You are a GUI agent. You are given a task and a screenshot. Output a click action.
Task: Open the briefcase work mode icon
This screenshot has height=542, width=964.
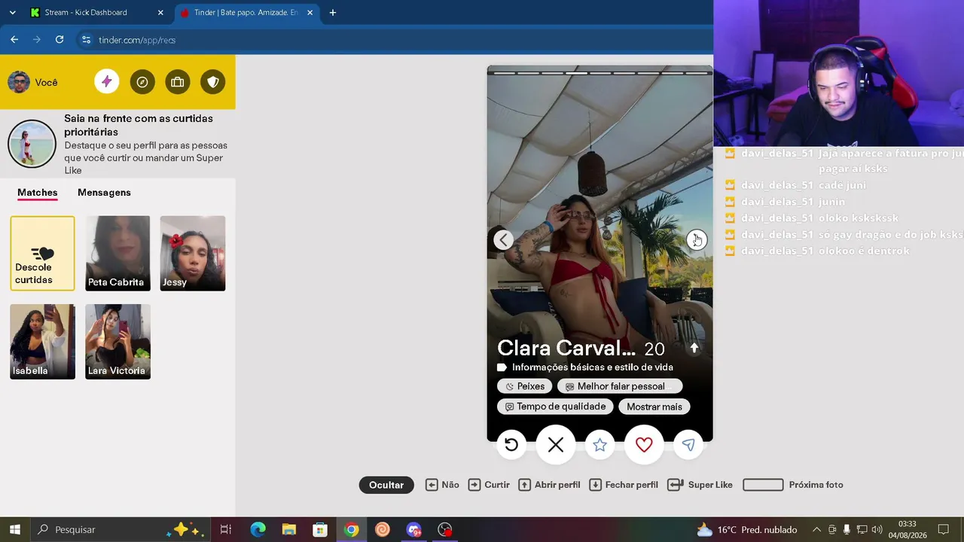pyautogui.click(x=178, y=82)
